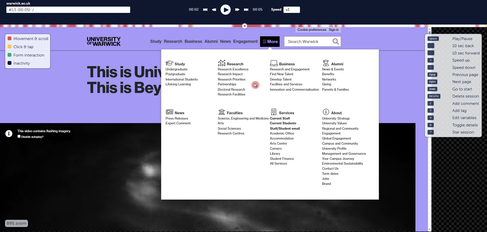
Task: Skip to the next session icon
Action: click(x=246, y=10)
